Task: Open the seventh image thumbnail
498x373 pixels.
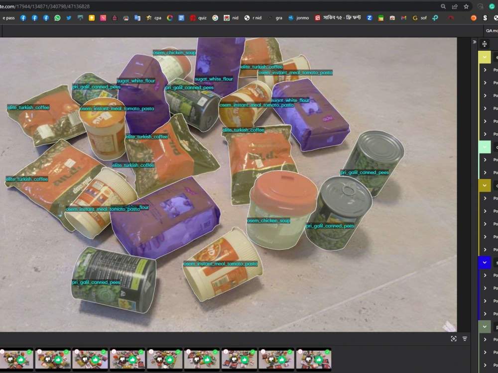Action: 239,360
